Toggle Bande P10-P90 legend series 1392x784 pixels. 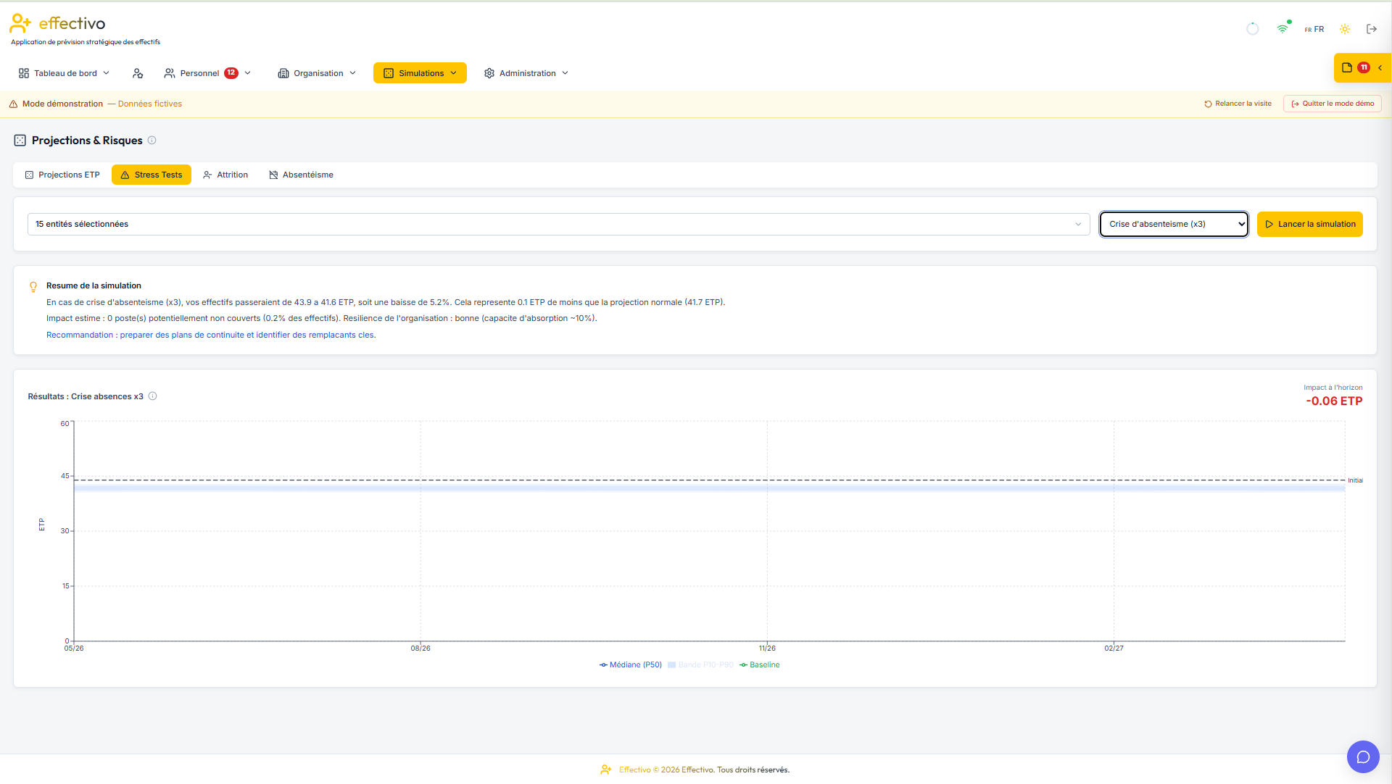(x=700, y=665)
